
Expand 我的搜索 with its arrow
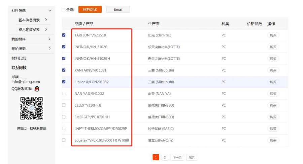coord(49,48)
